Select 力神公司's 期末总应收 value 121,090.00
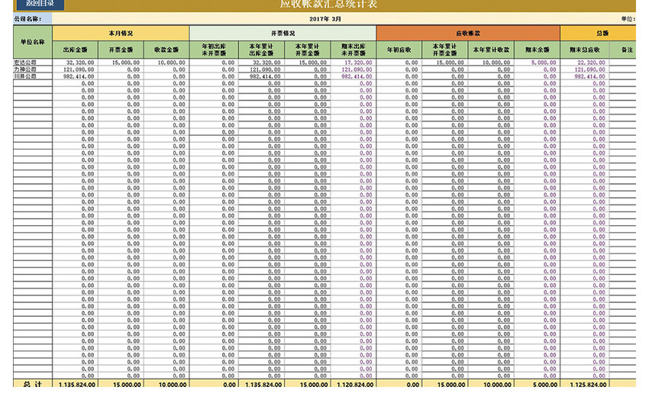Viewport: 649px width, 400px height. tap(584, 69)
